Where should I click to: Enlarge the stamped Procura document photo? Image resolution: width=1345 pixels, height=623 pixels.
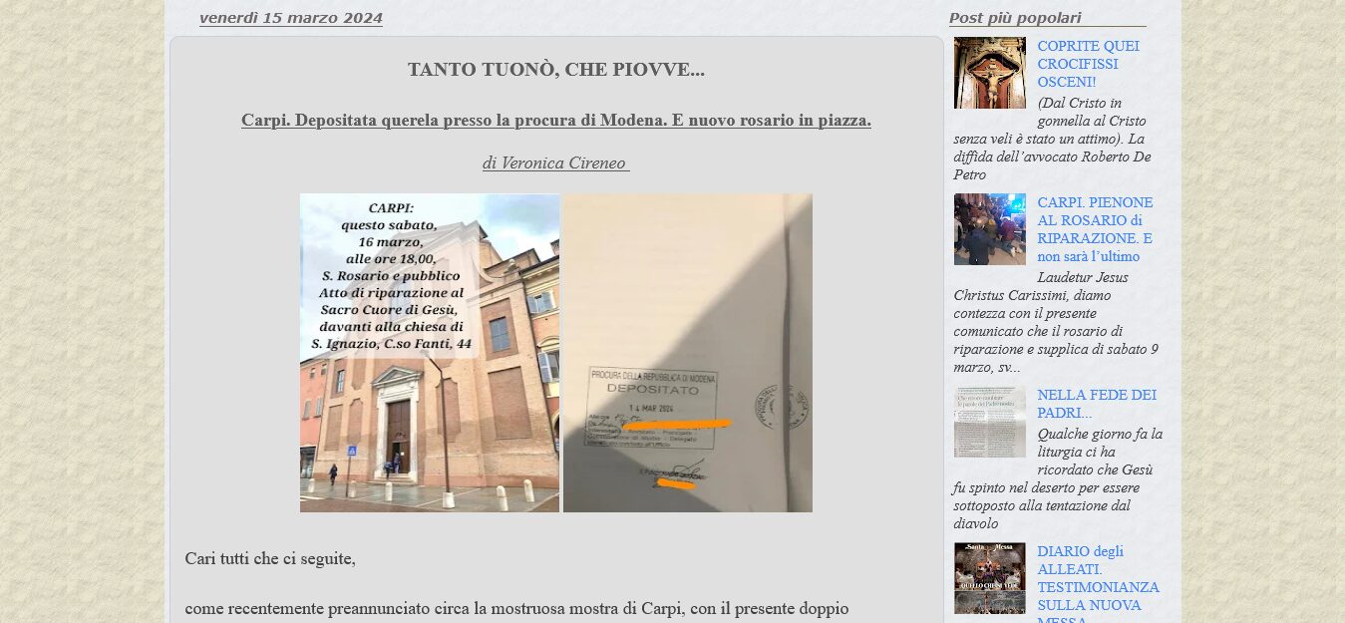point(688,353)
